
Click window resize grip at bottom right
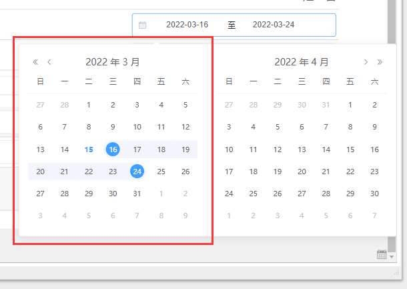[x=396, y=272]
